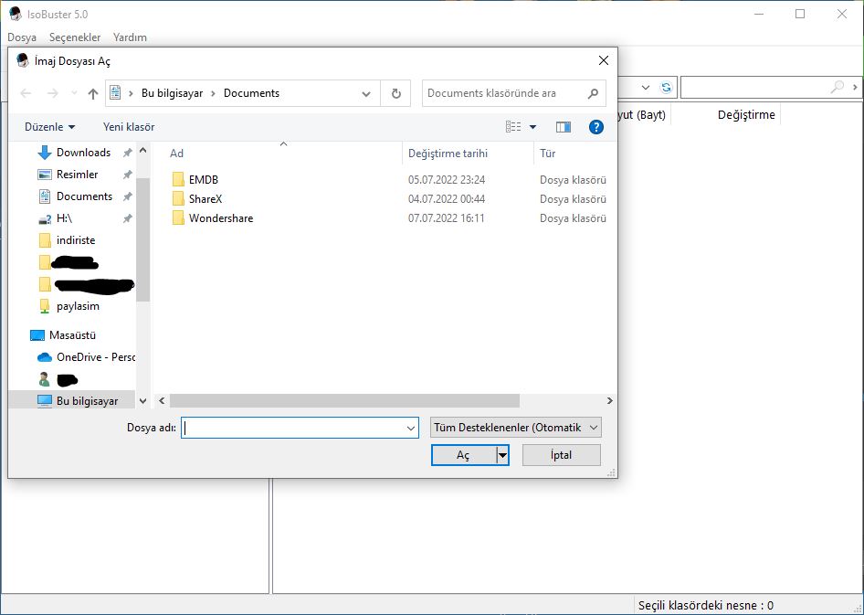Open the Dosya menu in IsoBuster
This screenshot has height=615, width=864.
coord(22,37)
